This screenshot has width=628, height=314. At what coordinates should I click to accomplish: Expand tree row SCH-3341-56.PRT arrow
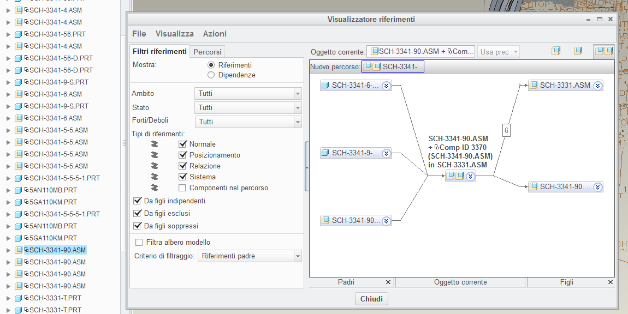pyautogui.click(x=8, y=34)
